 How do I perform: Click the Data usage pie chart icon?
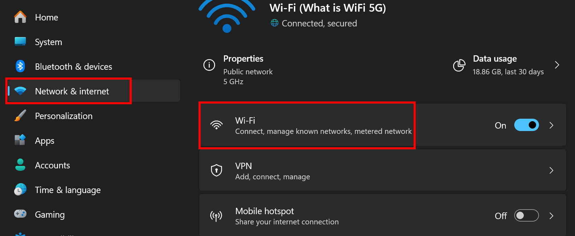[x=459, y=65]
